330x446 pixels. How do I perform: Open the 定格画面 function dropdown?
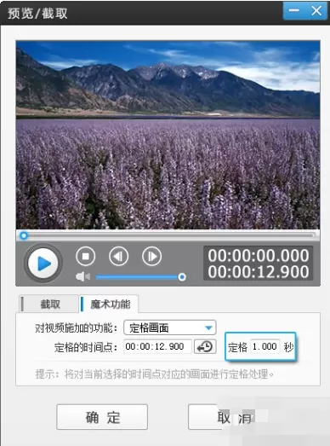[x=170, y=327]
